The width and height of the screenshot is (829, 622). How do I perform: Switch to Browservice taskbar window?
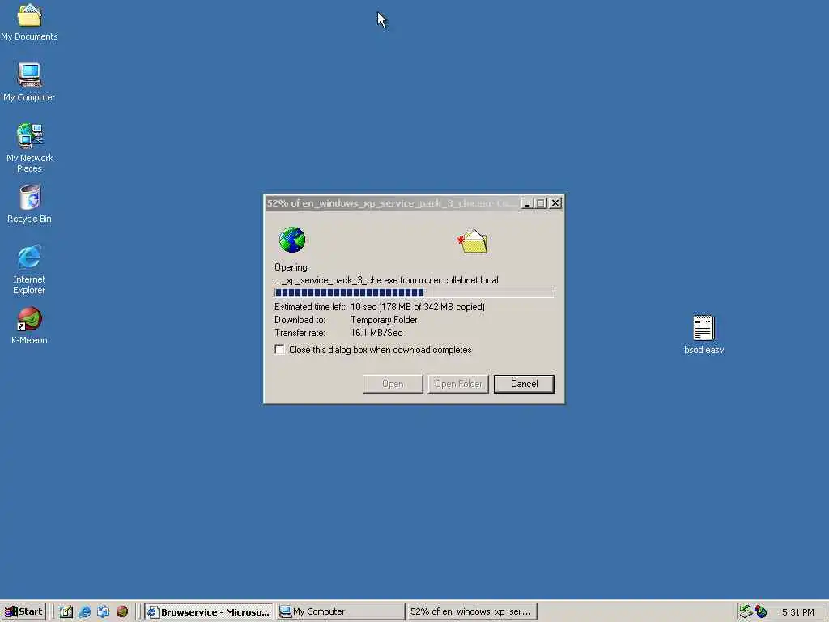click(209, 611)
